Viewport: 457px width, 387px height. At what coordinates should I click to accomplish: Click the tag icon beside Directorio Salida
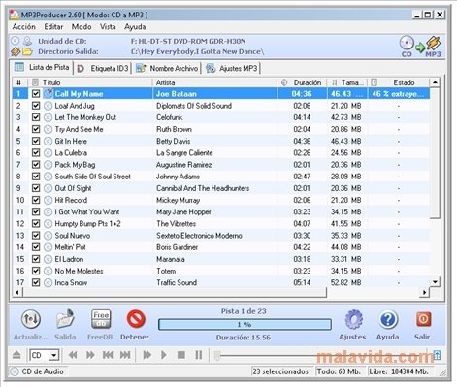[16, 51]
